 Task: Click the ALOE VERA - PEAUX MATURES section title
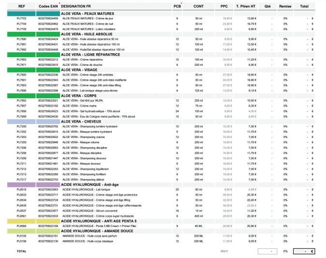pos(88,14)
